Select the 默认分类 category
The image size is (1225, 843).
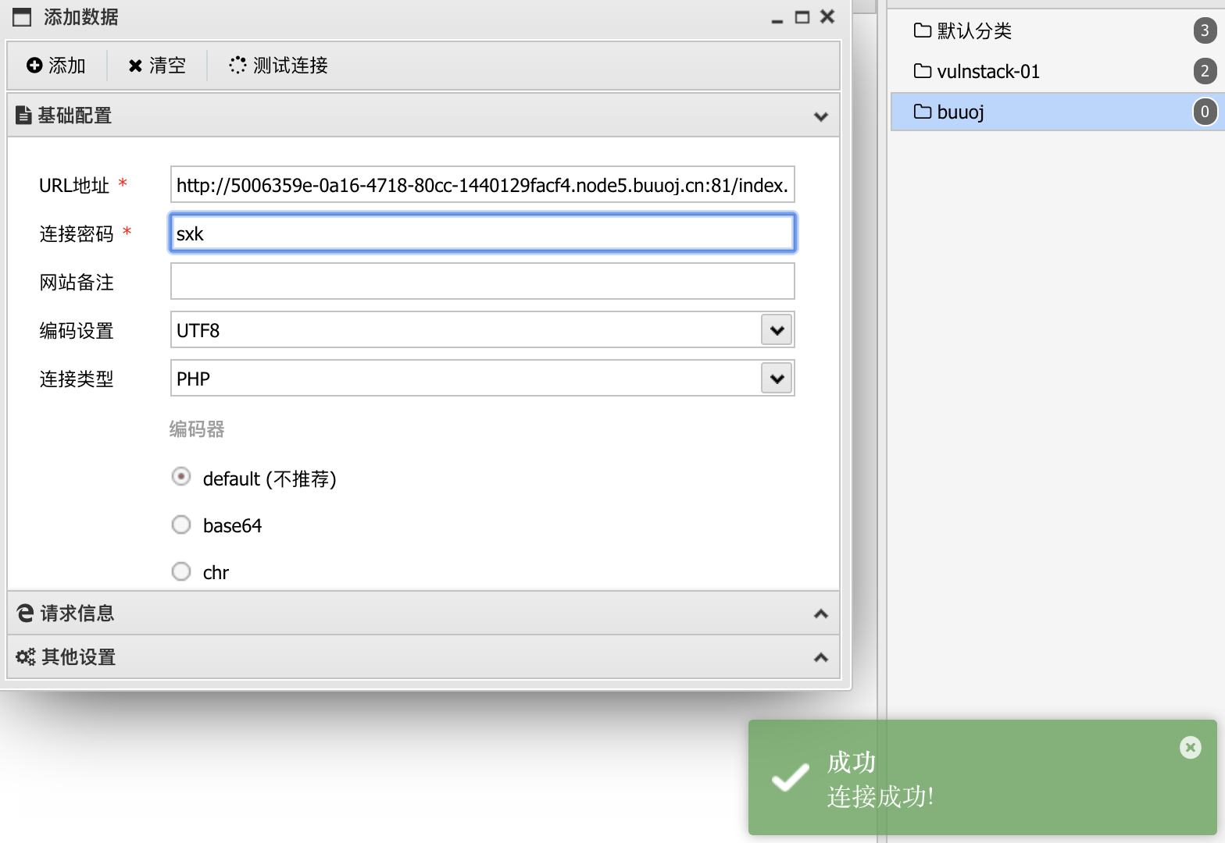(974, 30)
